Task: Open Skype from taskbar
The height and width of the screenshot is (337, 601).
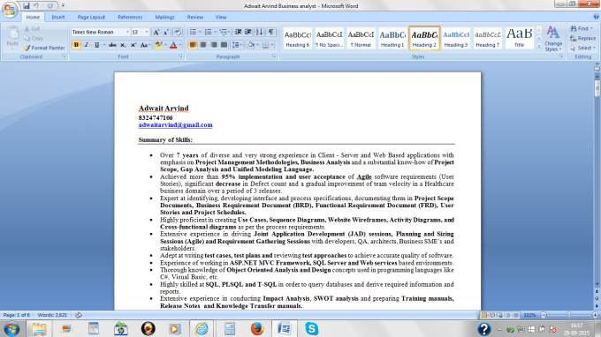Action: click(x=312, y=328)
